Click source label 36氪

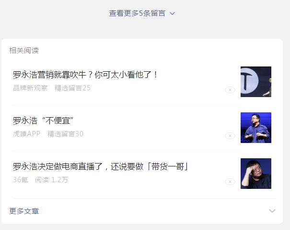point(20,180)
